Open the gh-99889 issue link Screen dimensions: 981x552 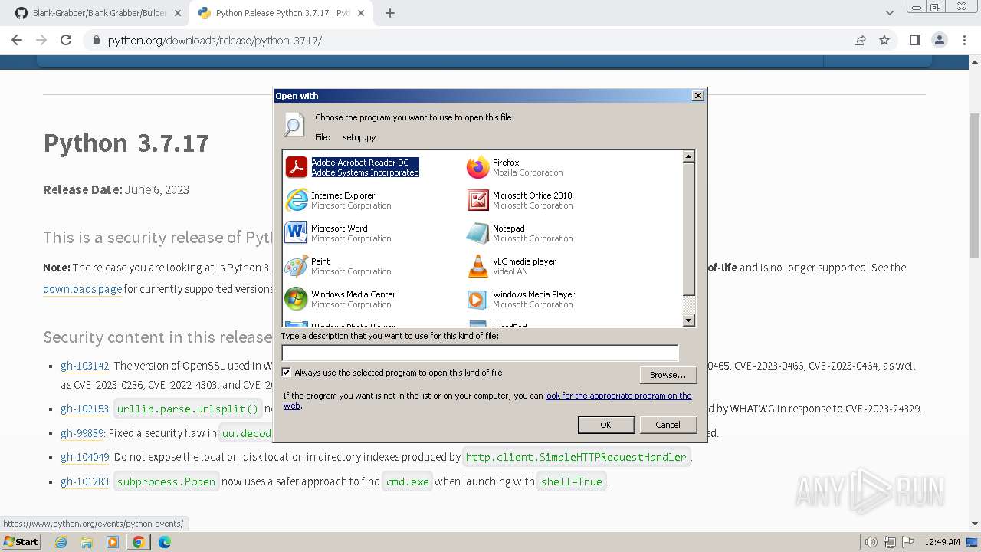coord(82,433)
